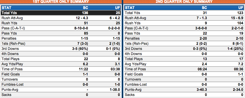The width and height of the screenshot is (245, 98).
Task: Select the highlighted Total Yds row in the 1st quarter table
Action: coord(61,13)
